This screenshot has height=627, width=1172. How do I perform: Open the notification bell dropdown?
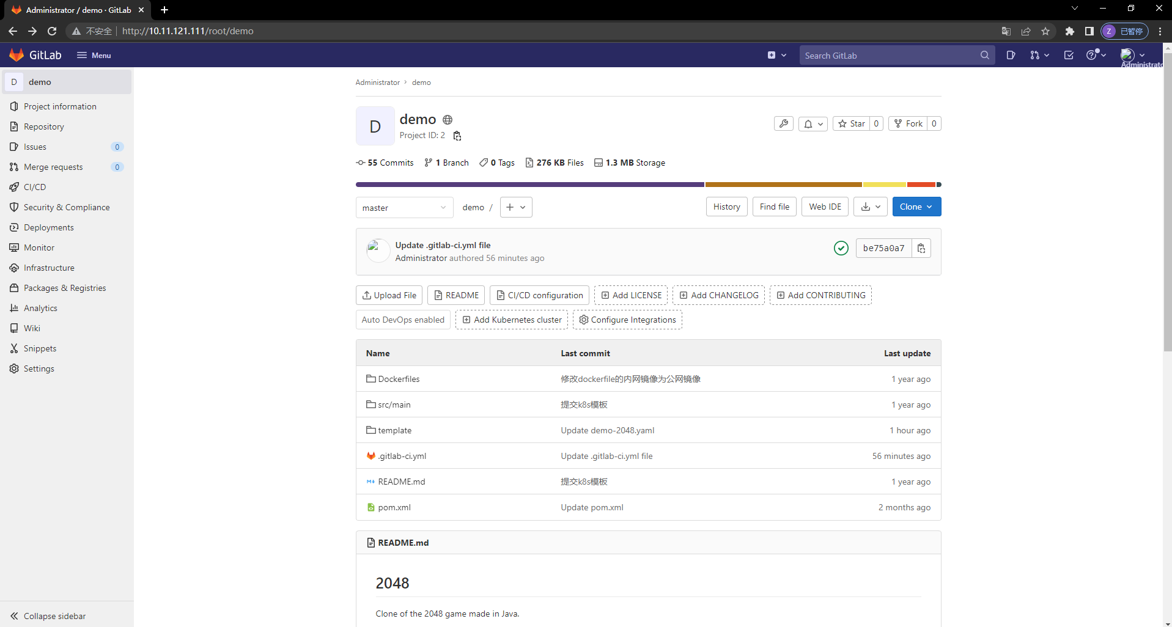813,123
